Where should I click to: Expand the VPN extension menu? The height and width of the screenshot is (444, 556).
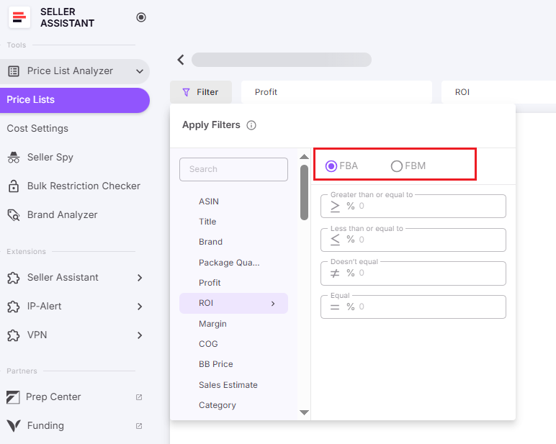(139, 335)
